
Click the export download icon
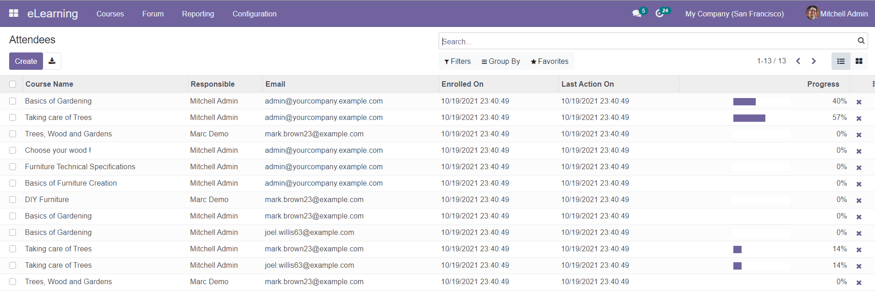click(52, 61)
